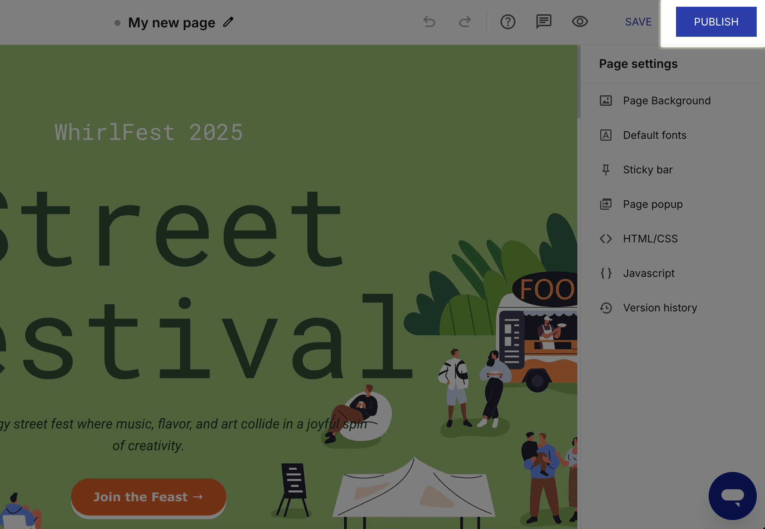
Task: Open the Javascript settings icon
Action: [606, 273]
